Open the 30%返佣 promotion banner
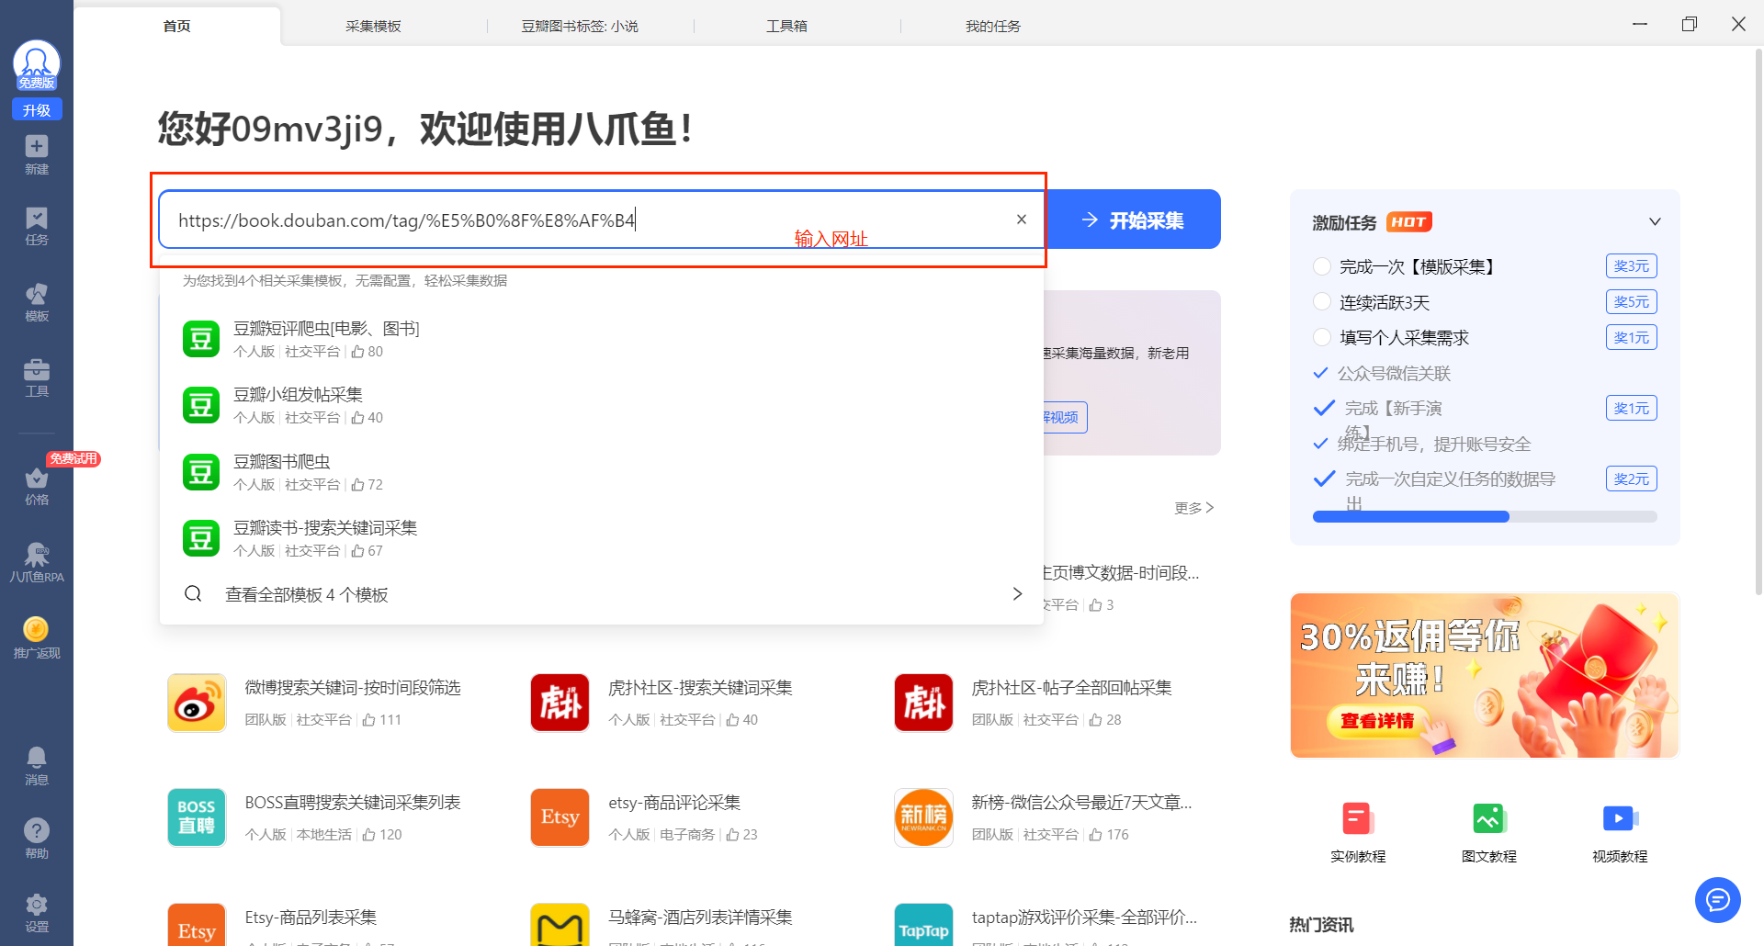 pyautogui.click(x=1485, y=675)
